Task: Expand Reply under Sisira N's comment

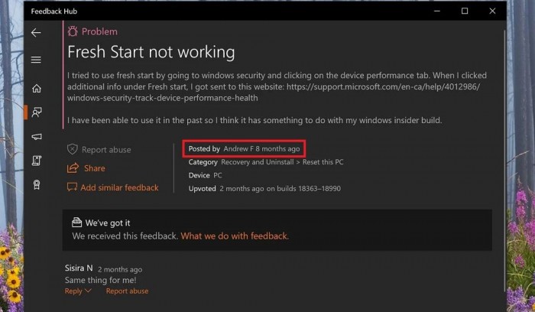Action: (x=77, y=291)
